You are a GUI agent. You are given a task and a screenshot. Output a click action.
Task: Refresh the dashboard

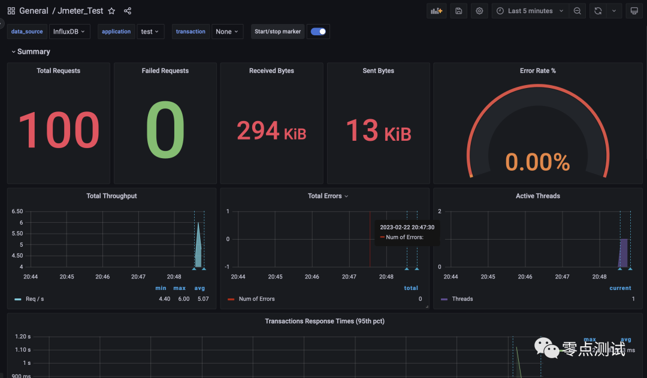click(598, 11)
